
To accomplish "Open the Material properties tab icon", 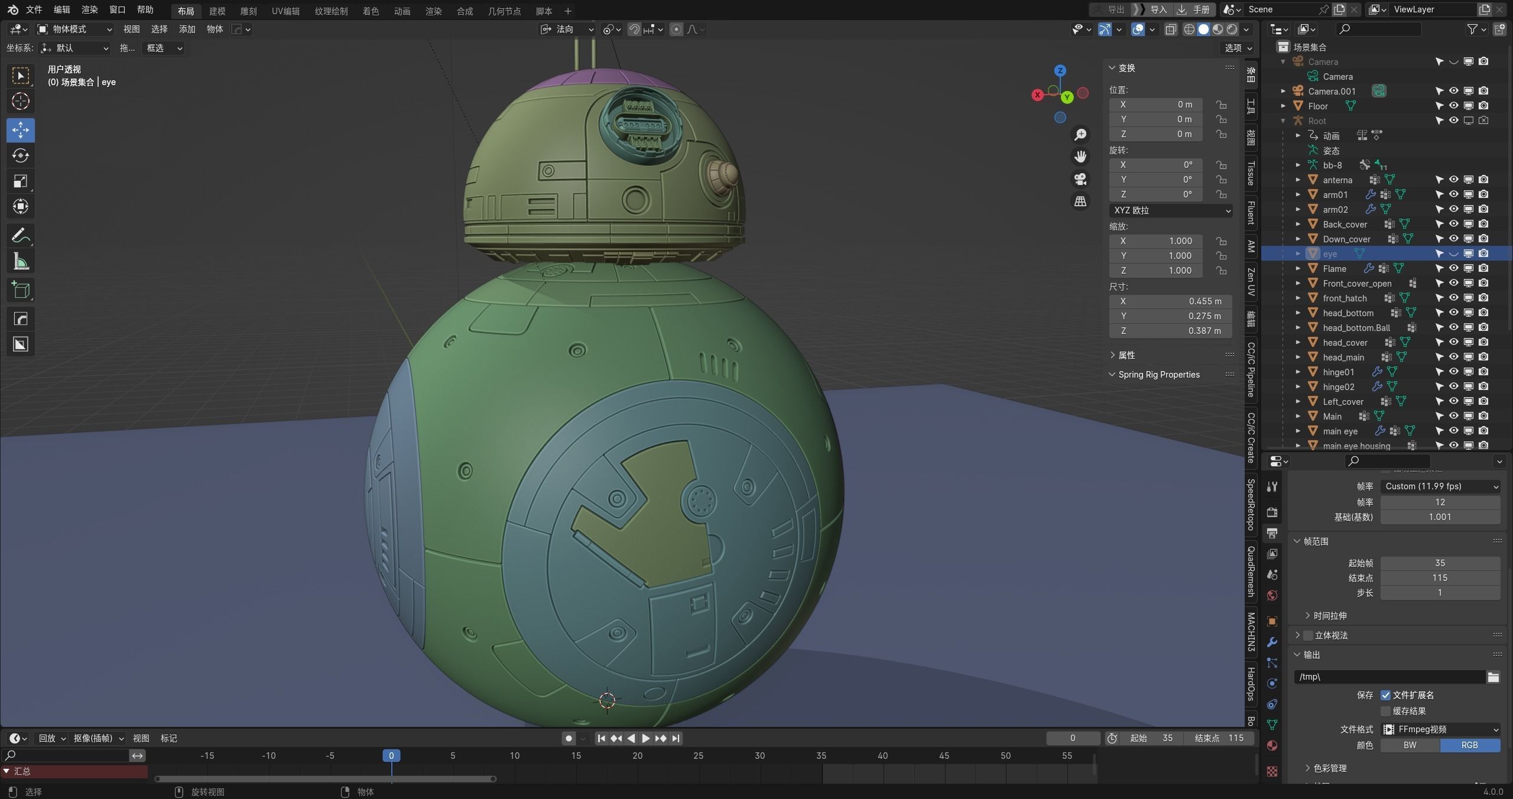I will (1272, 746).
